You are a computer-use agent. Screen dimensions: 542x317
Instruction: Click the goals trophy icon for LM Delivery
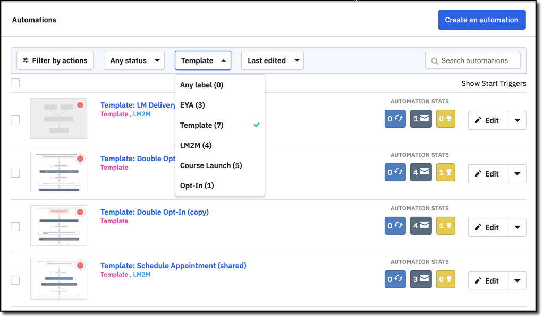click(446, 119)
